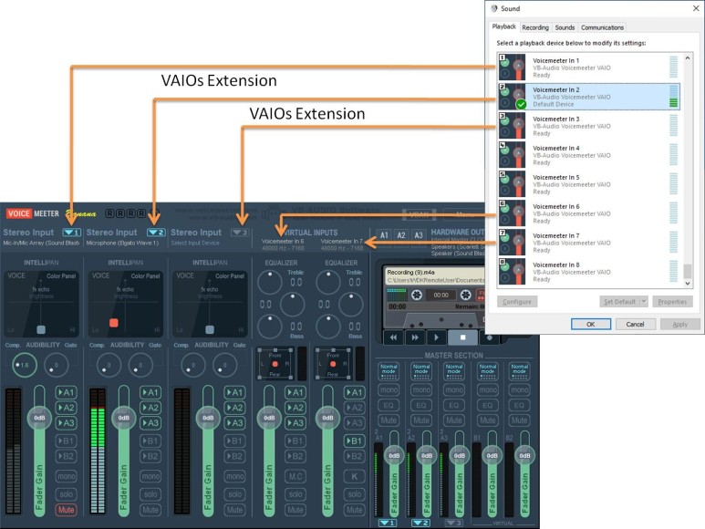Click the Treble knob of Voicemeeter In 6 equalizer
705x529 pixels.
[269, 282]
